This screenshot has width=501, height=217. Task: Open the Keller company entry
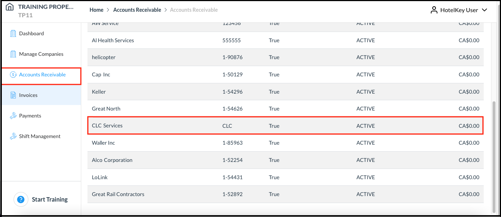(x=221, y=91)
